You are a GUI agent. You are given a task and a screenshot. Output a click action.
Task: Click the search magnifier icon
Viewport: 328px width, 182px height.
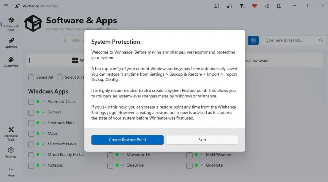pos(321,40)
